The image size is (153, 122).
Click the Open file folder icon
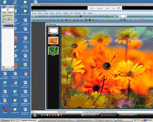(x=37, y=16)
